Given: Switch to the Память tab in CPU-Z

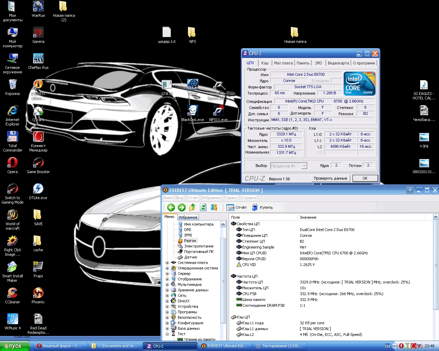Looking at the screenshot, I should coord(303,63).
